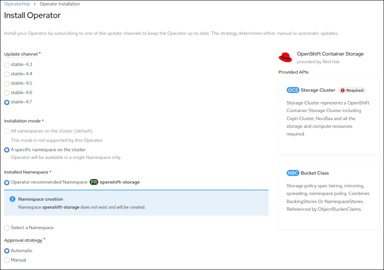
Task: Choose A specific namespace on the cluster
Action: click(x=7, y=150)
